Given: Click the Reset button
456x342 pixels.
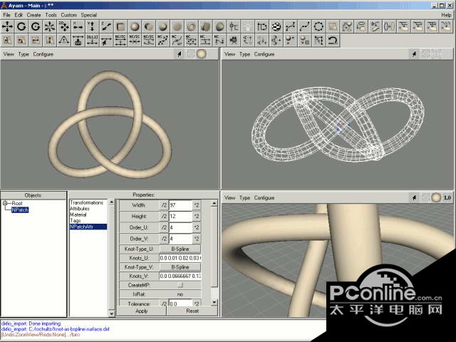Looking at the screenshot, I should (x=192, y=311).
